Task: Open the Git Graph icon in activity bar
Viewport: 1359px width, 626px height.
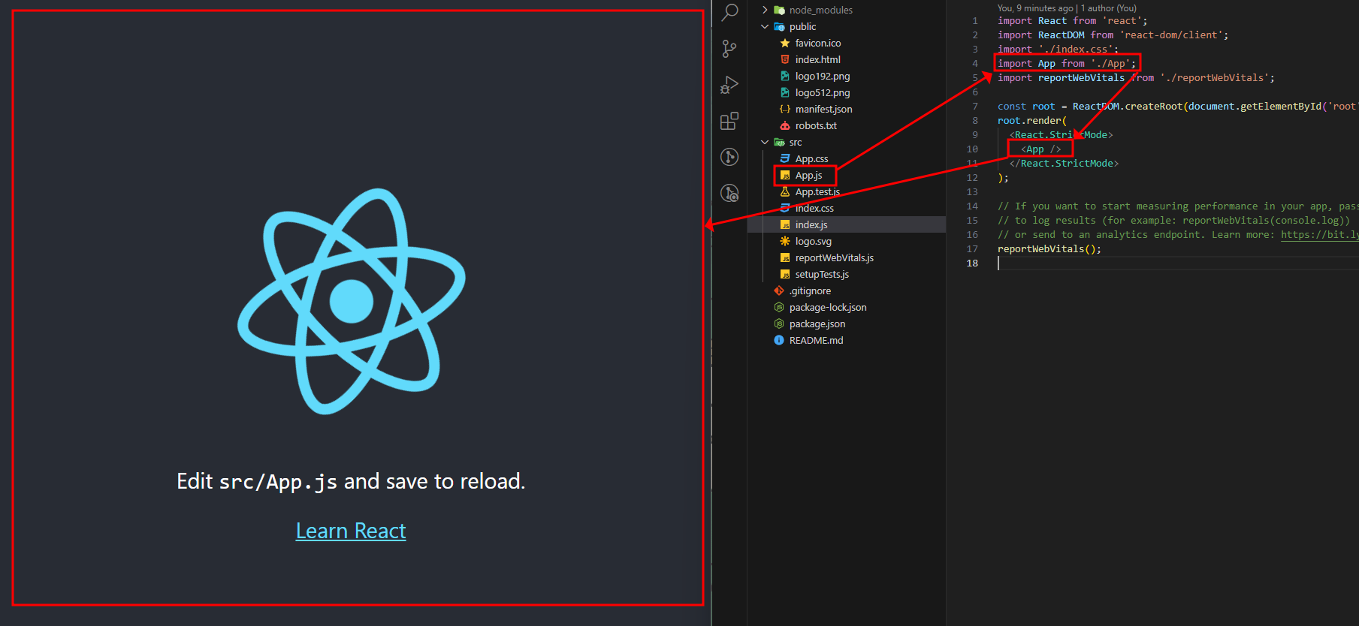Action: coord(729,157)
